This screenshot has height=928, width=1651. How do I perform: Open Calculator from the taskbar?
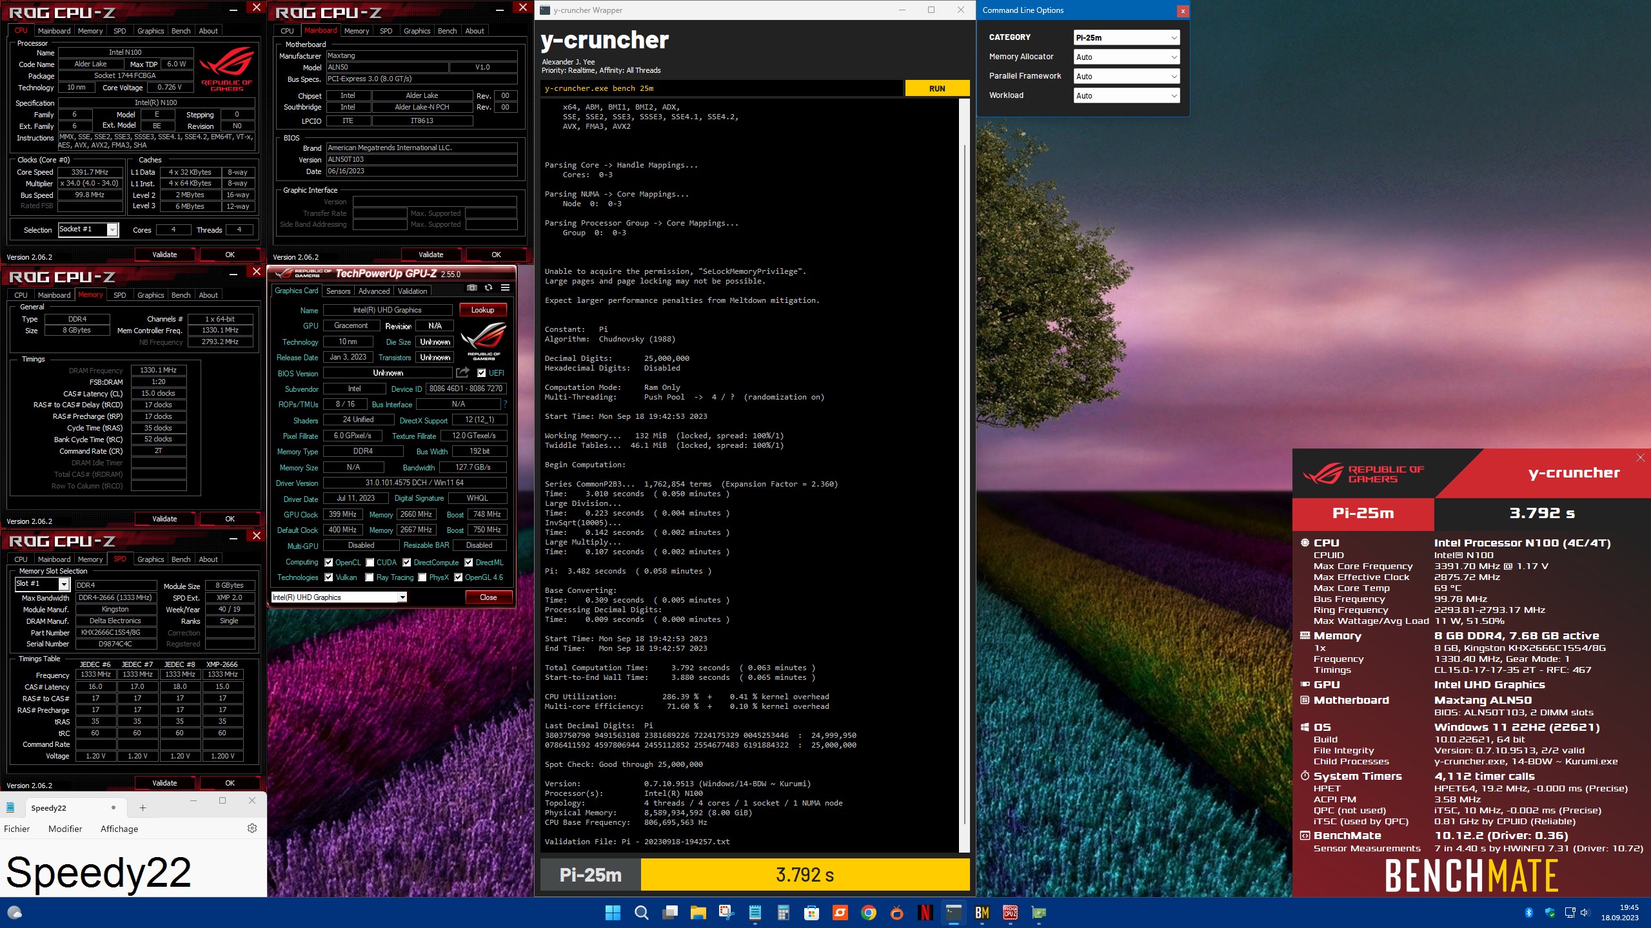point(784,913)
